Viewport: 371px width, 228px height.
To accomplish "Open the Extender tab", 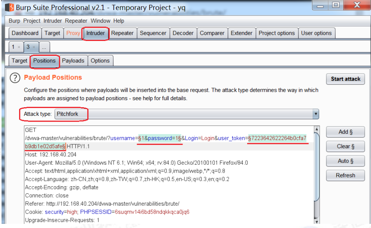I will [x=241, y=33].
